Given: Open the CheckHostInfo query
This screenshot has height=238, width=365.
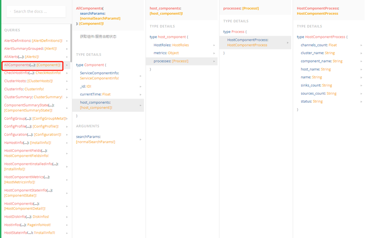Looking at the screenshot, I should (x=32, y=73).
